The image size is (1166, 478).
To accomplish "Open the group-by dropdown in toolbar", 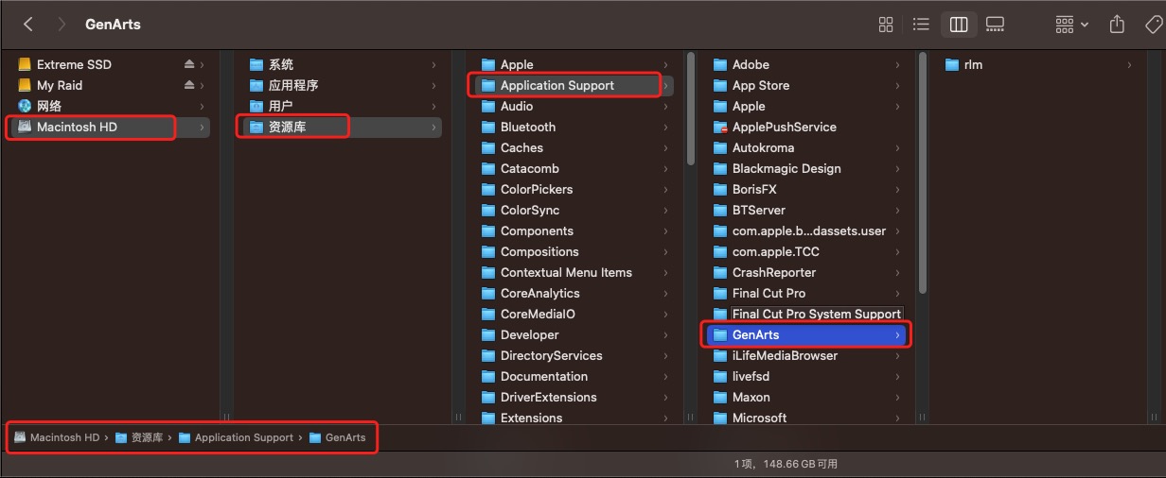I will tap(1071, 25).
